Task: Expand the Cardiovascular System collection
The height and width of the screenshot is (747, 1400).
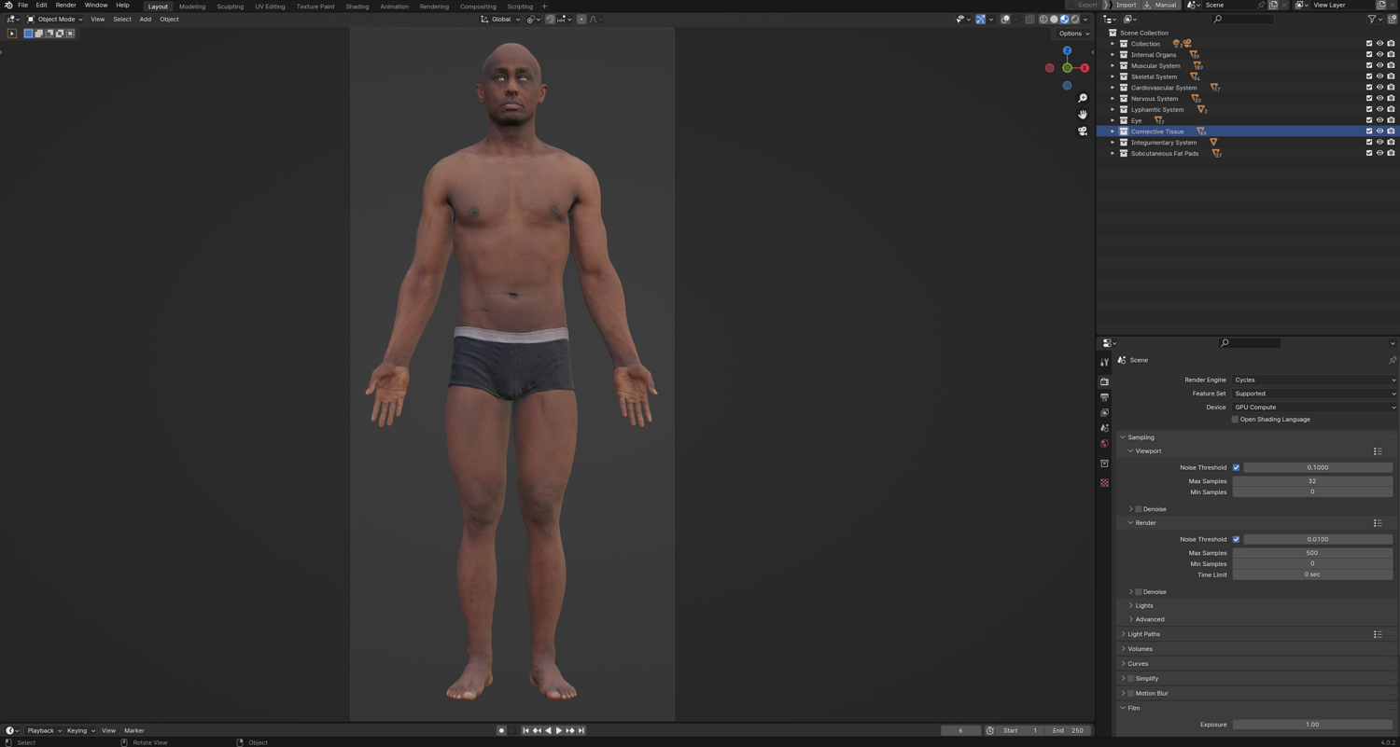Action: point(1113,88)
